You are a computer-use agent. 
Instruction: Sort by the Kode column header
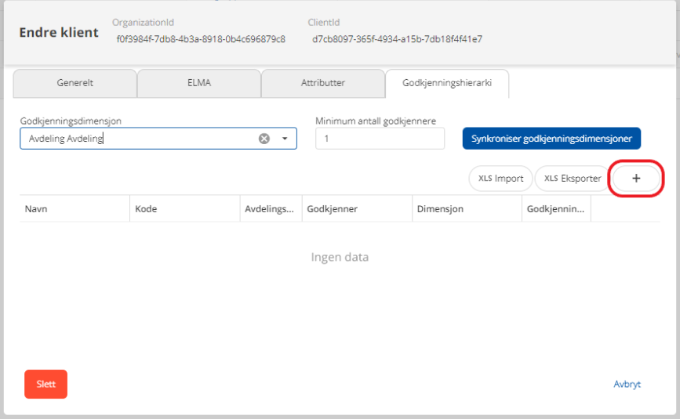click(184, 209)
